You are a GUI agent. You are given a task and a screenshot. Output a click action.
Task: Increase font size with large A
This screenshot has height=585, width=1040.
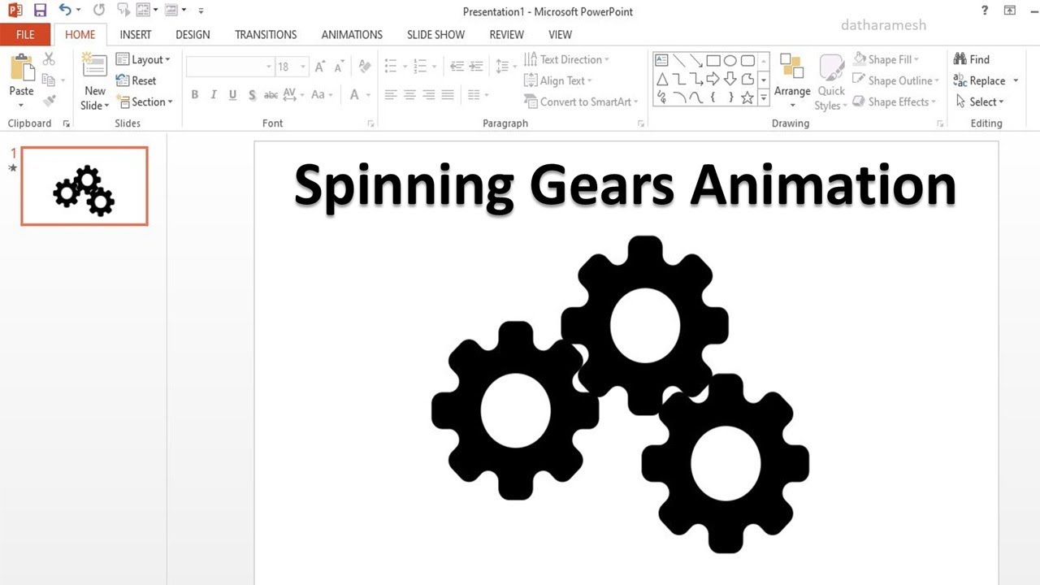319,67
